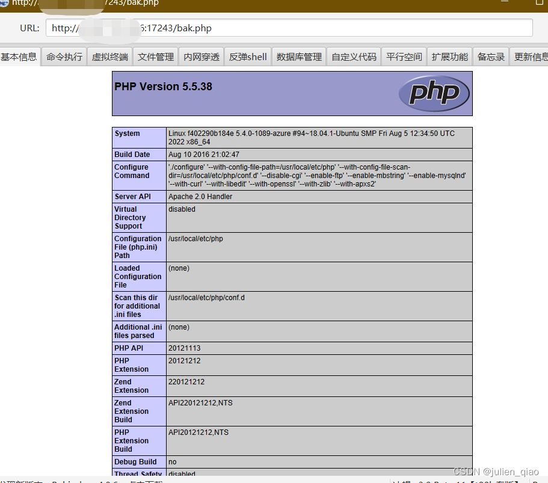The height and width of the screenshot is (483, 548).
Task: Select the Build Date label
Action: click(132, 155)
